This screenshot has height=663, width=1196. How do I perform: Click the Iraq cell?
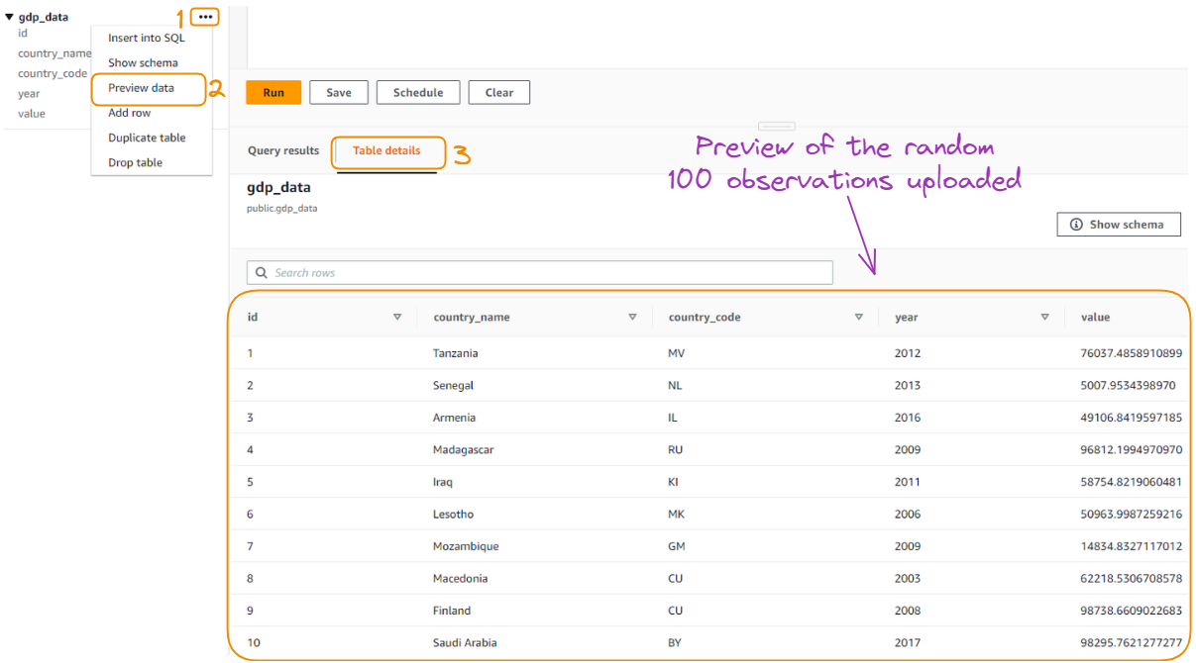point(443,482)
